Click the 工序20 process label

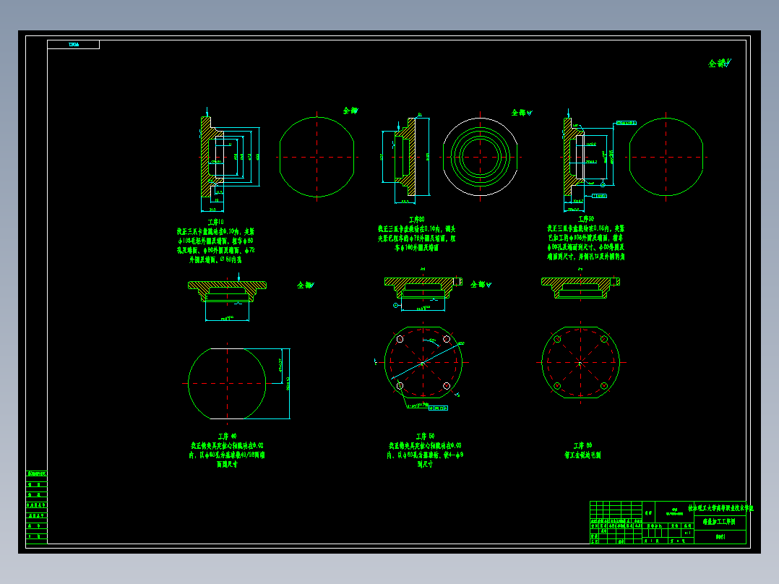click(x=416, y=219)
